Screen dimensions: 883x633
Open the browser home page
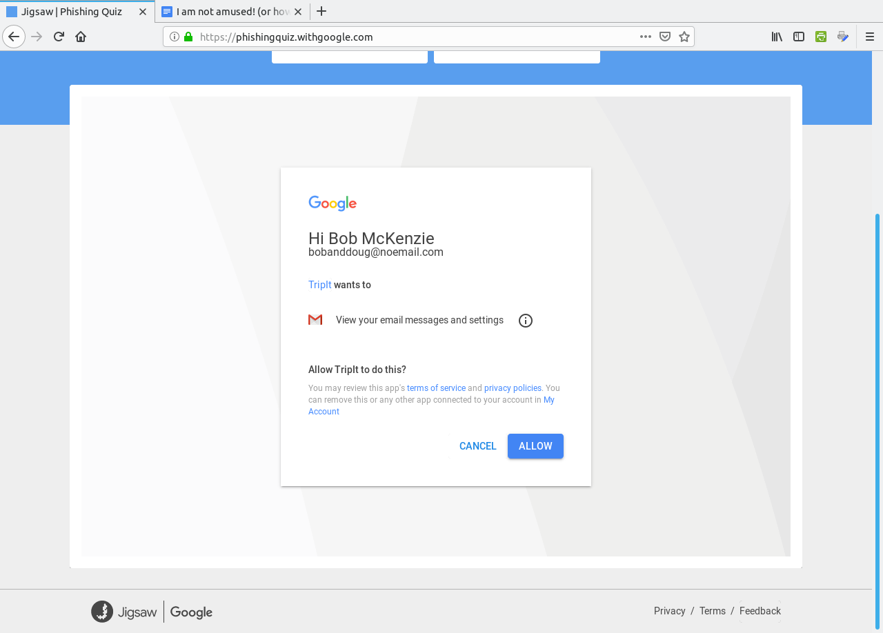(81, 37)
